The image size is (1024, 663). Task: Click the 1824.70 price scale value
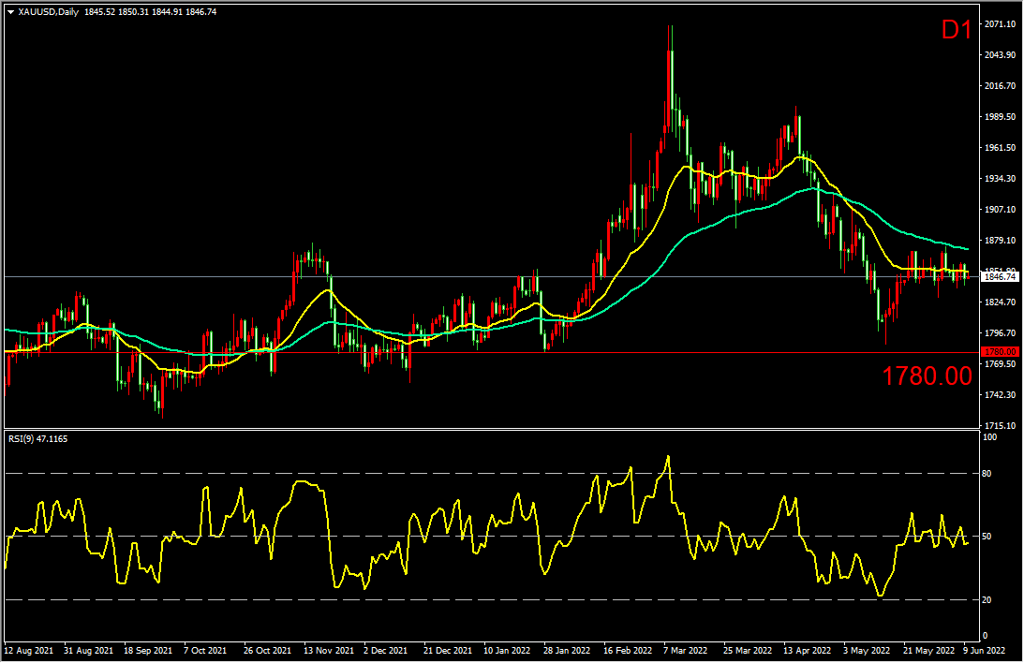pos(1000,302)
